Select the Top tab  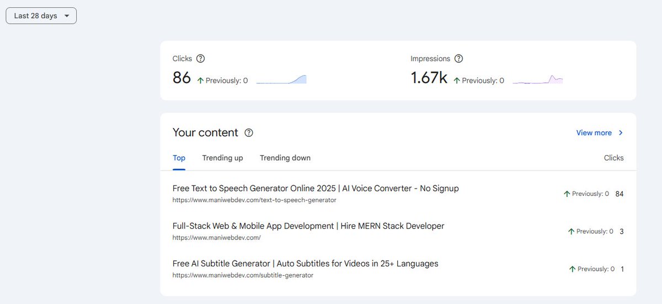pos(179,158)
